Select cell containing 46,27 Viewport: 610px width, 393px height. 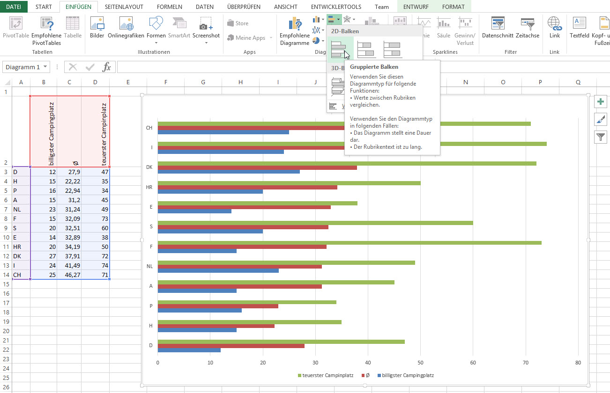[69, 275]
